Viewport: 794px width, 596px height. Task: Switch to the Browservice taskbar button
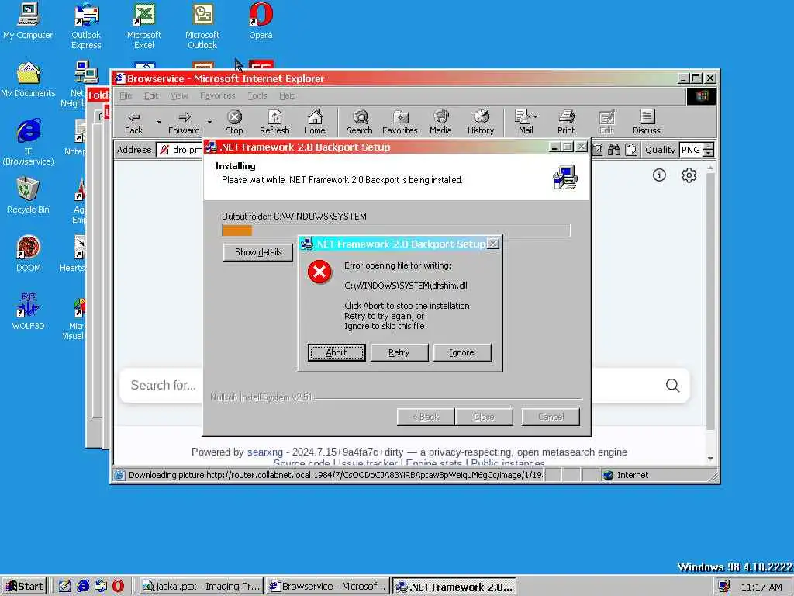coord(328,587)
